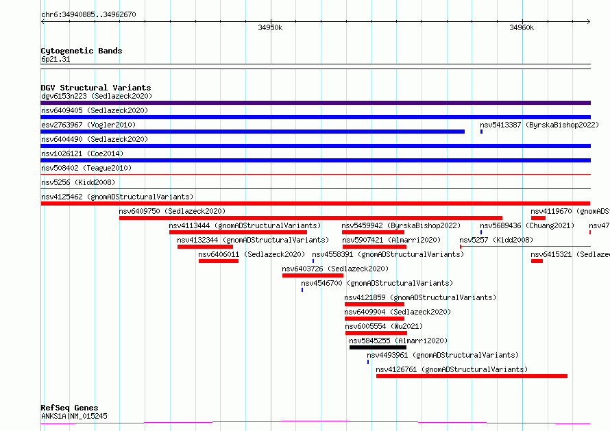Select nsv5907421 (Almarri2020) label
610x431 pixels.
pyautogui.click(x=391, y=240)
